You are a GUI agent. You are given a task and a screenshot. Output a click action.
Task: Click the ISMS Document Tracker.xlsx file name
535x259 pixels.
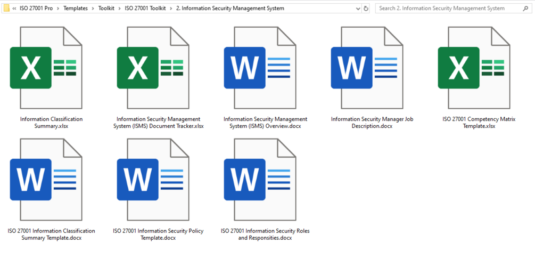click(x=158, y=123)
